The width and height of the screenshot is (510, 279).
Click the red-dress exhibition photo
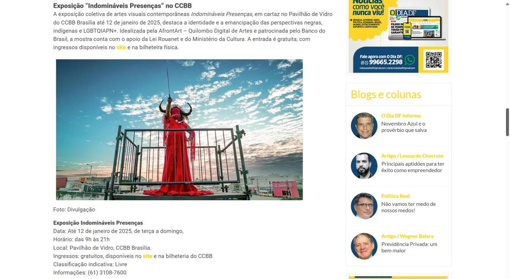coord(179,130)
